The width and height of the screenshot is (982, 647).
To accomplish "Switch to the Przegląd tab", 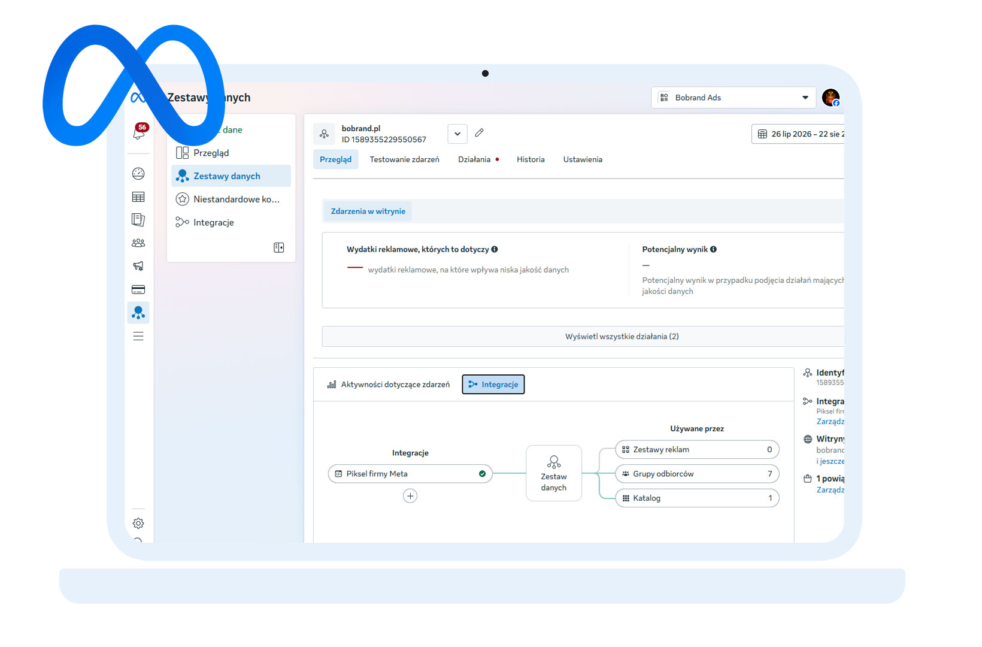I will click(x=335, y=159).
